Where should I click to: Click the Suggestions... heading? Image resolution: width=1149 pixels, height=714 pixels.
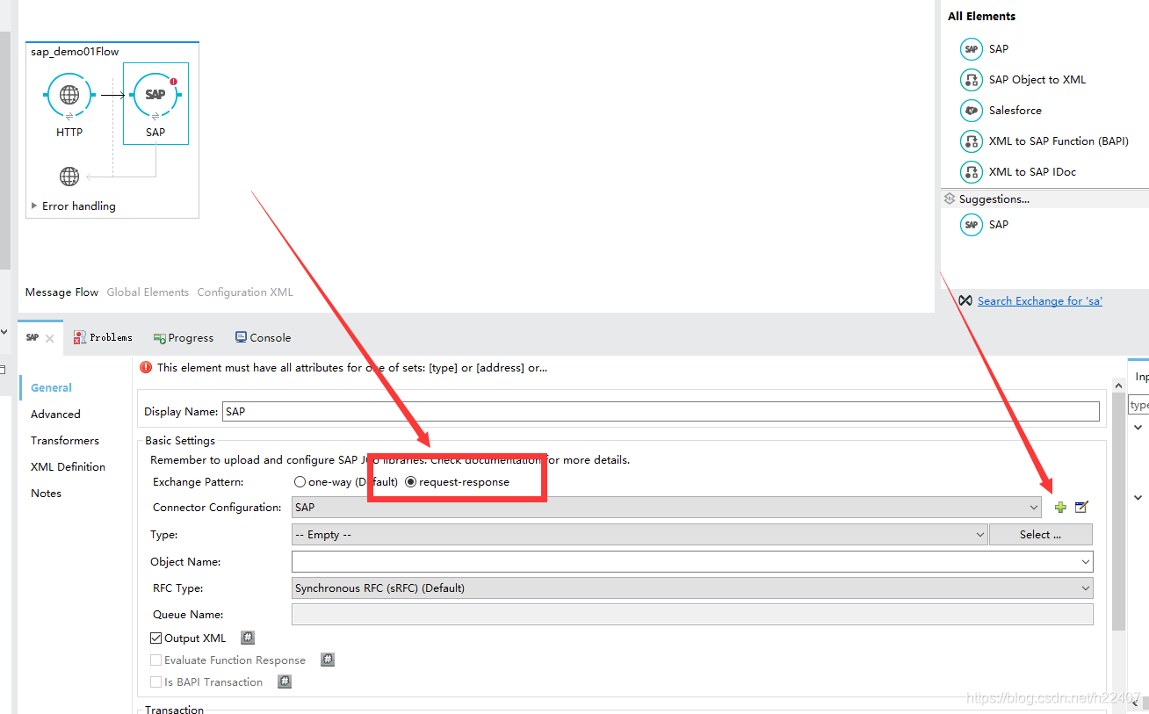[x=994, y=199]
